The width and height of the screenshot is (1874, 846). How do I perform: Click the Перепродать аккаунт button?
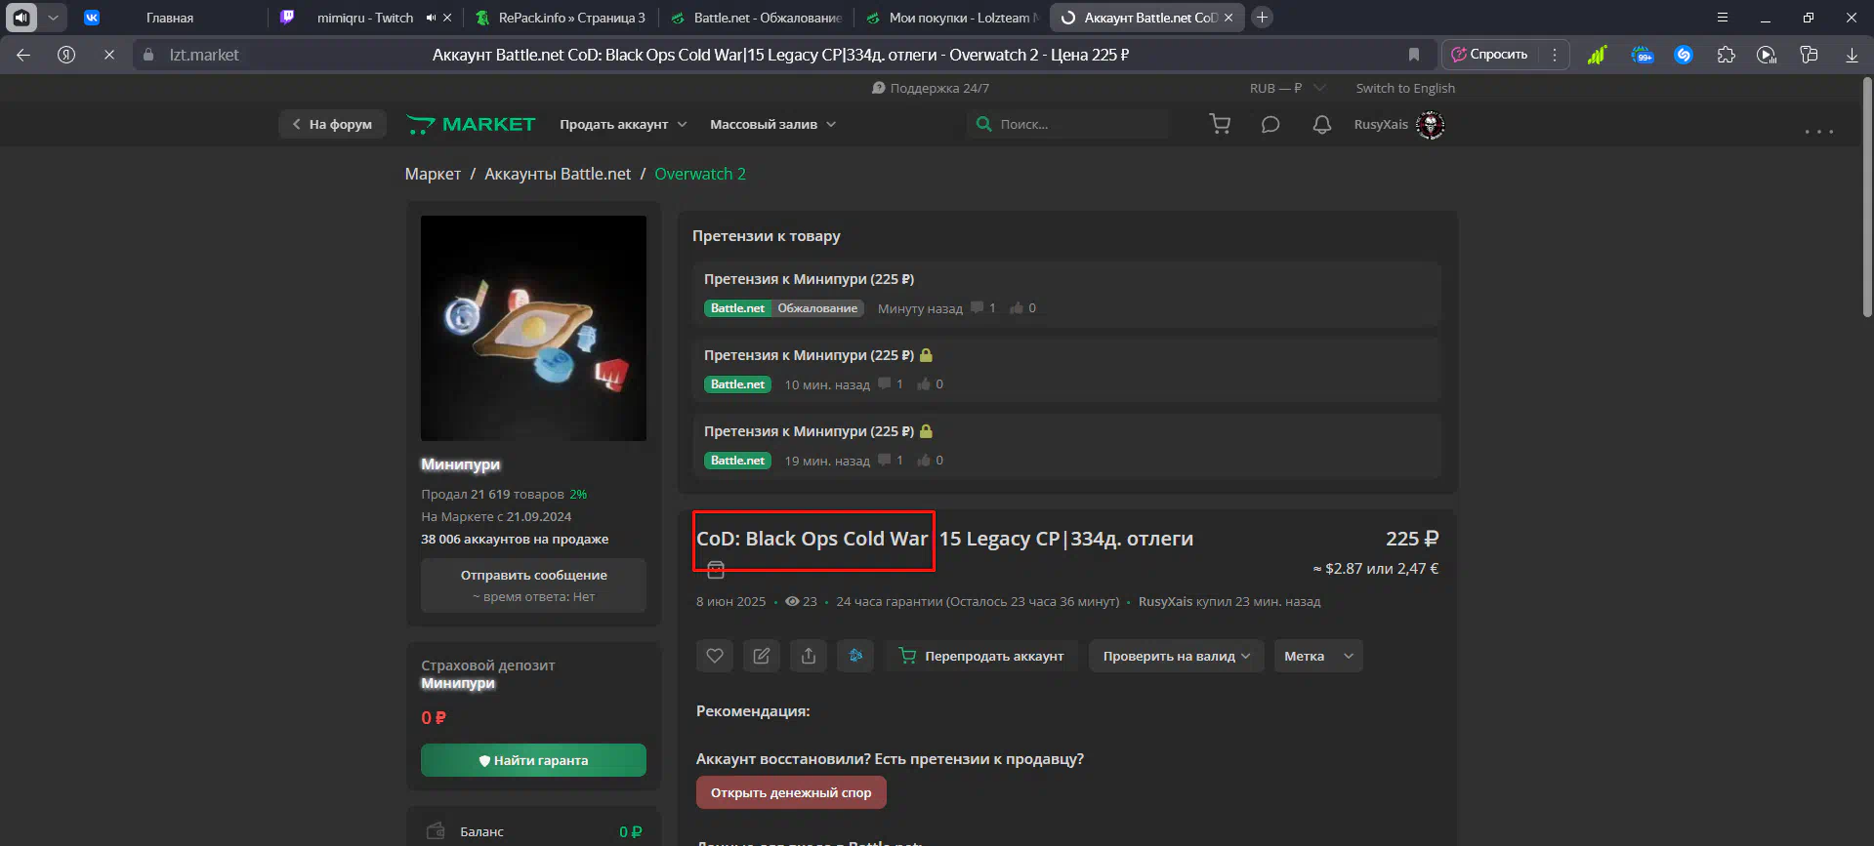pos(981,656)
